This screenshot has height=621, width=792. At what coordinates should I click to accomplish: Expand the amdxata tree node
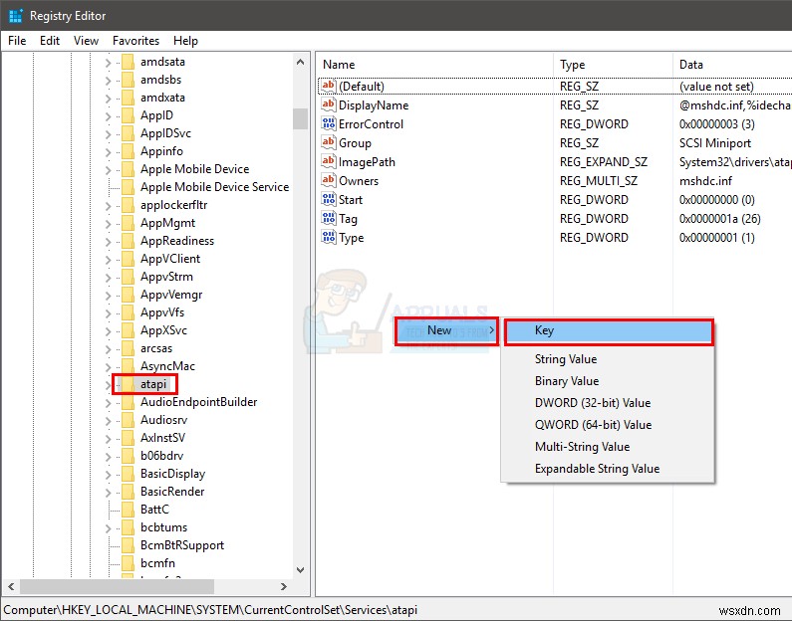coord(108,98)
